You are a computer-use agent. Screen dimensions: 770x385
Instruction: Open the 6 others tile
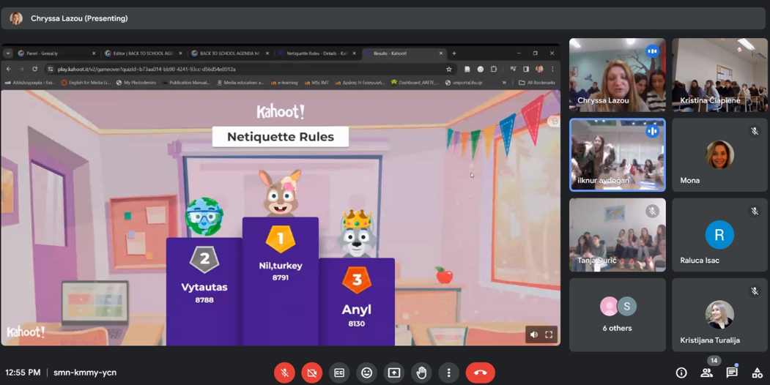coord(618,315)
